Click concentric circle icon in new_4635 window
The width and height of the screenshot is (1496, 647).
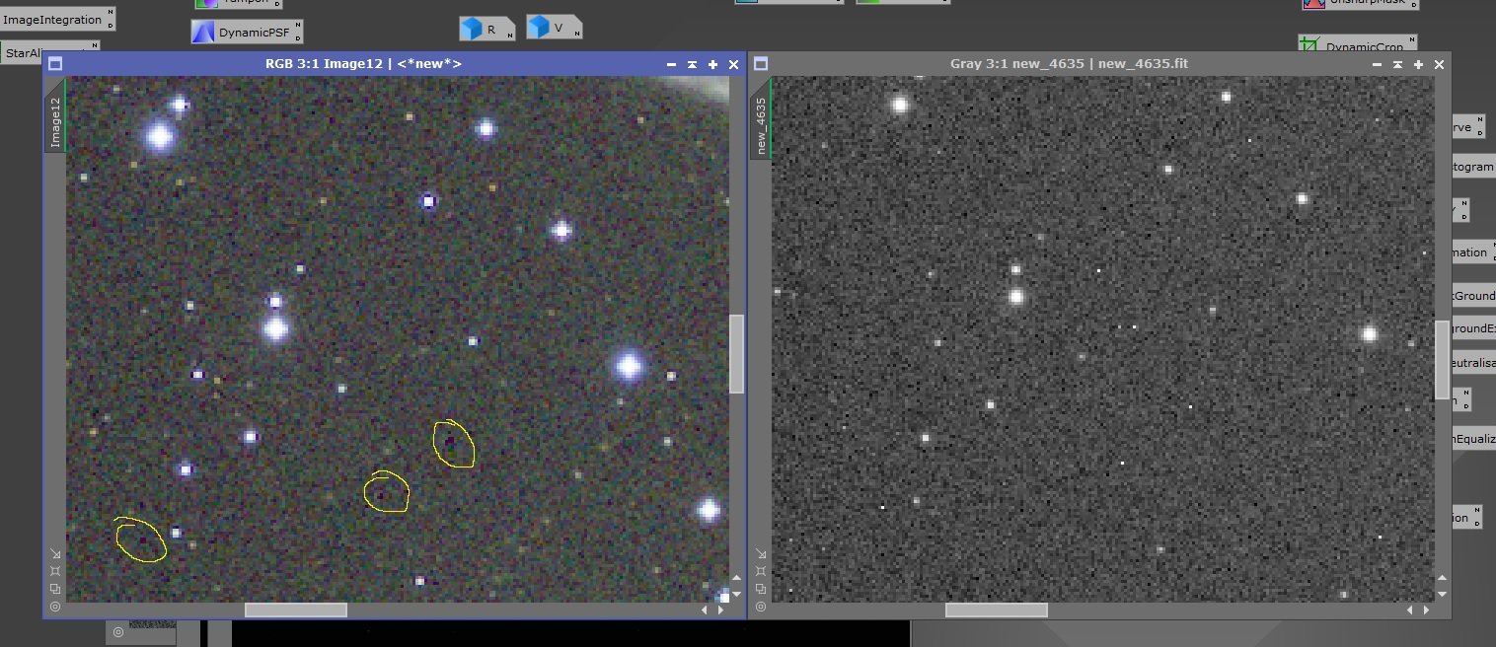(x=760, y=607)
